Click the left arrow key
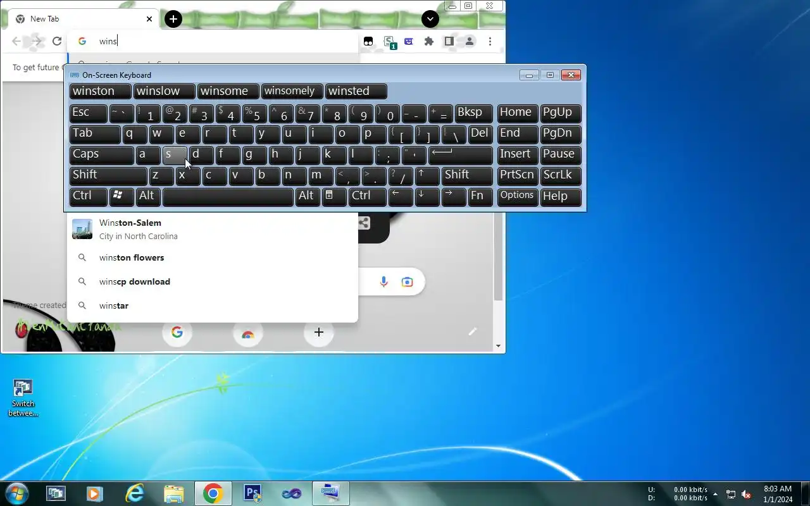The height and width of the screenshot is (506, 810). click(401, 197)
